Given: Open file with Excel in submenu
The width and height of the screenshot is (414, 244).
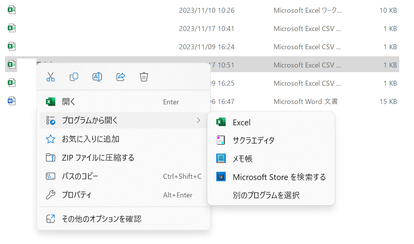Looking at the screenshot, I should [271, 123].
